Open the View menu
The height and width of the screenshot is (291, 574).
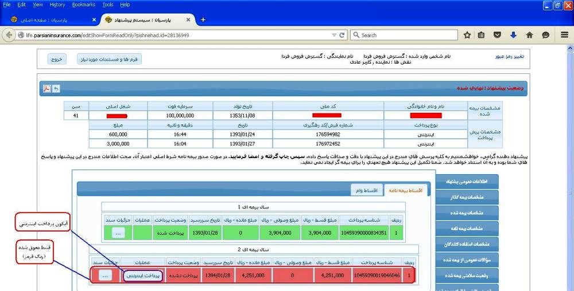point(38,5)
